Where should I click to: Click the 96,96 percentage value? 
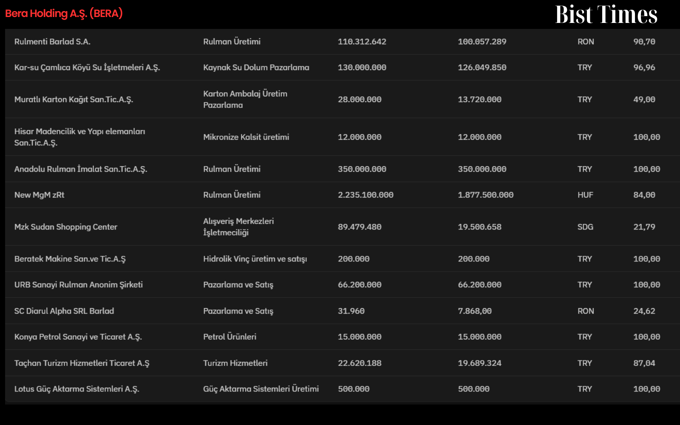point(644,68)
